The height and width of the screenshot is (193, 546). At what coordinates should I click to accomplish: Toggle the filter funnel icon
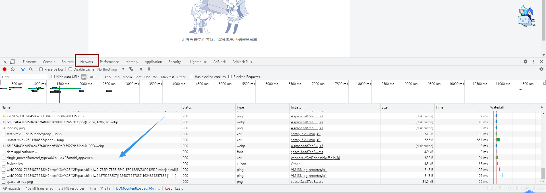[23, 69]
